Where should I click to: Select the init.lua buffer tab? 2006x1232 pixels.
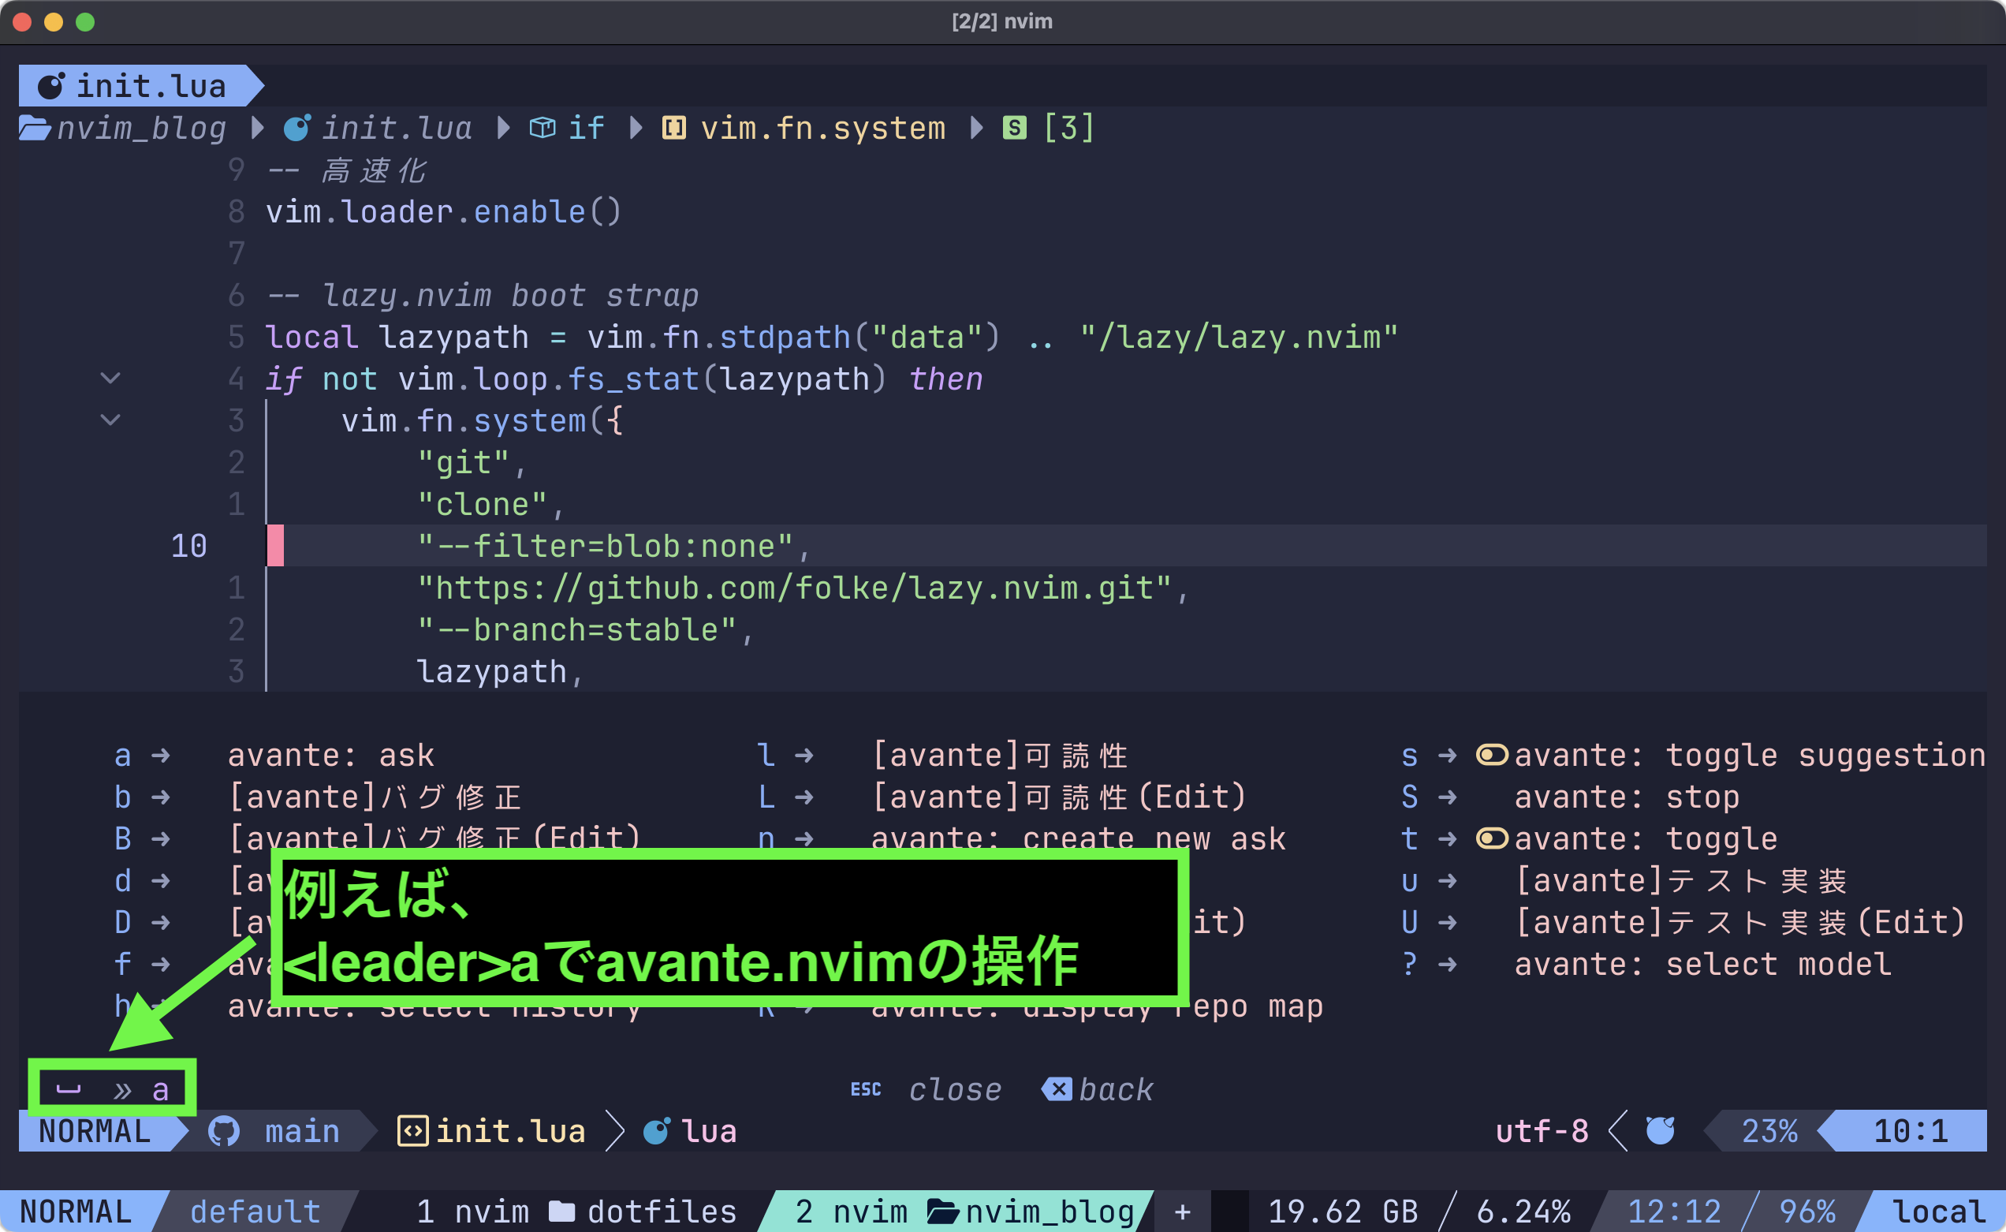point(140,85)
